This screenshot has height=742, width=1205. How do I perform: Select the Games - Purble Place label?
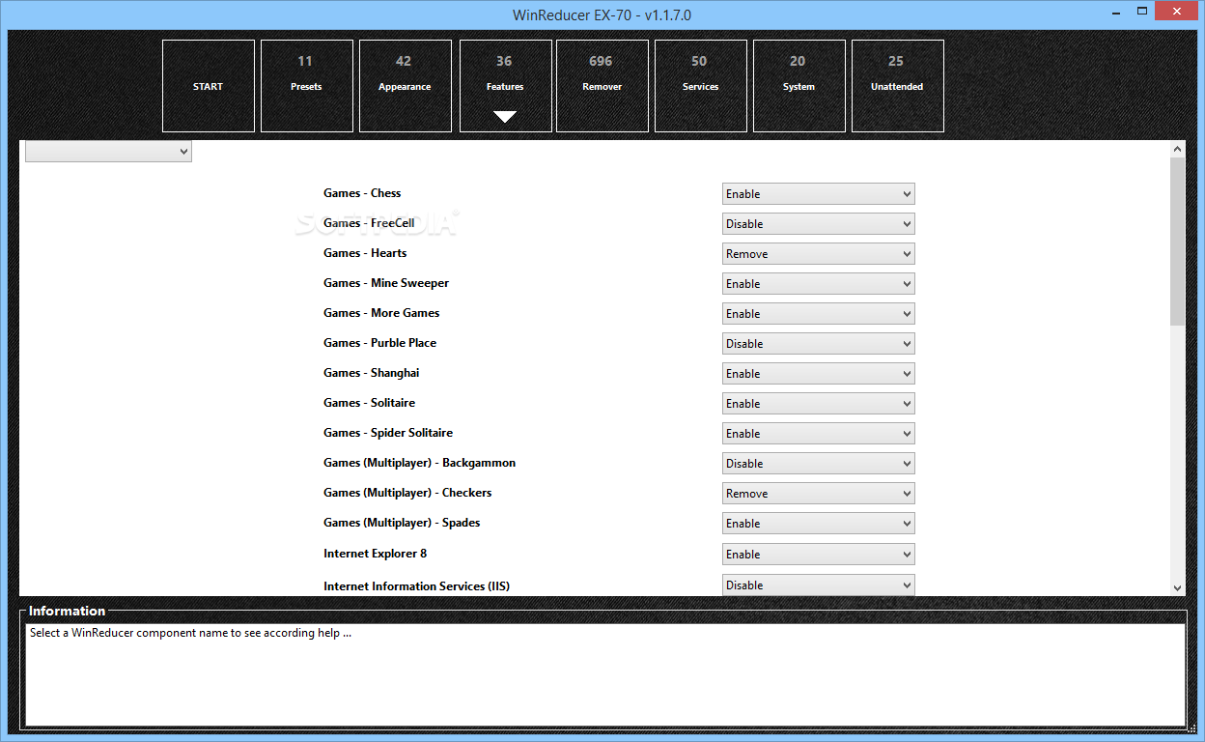tap(380, 343)
